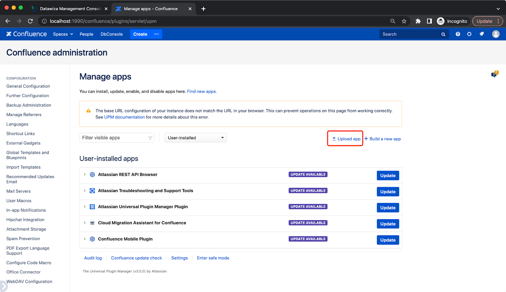Click the Universal Plugin Manager app icon
This screenshot has height=292, width=506.
92,207
